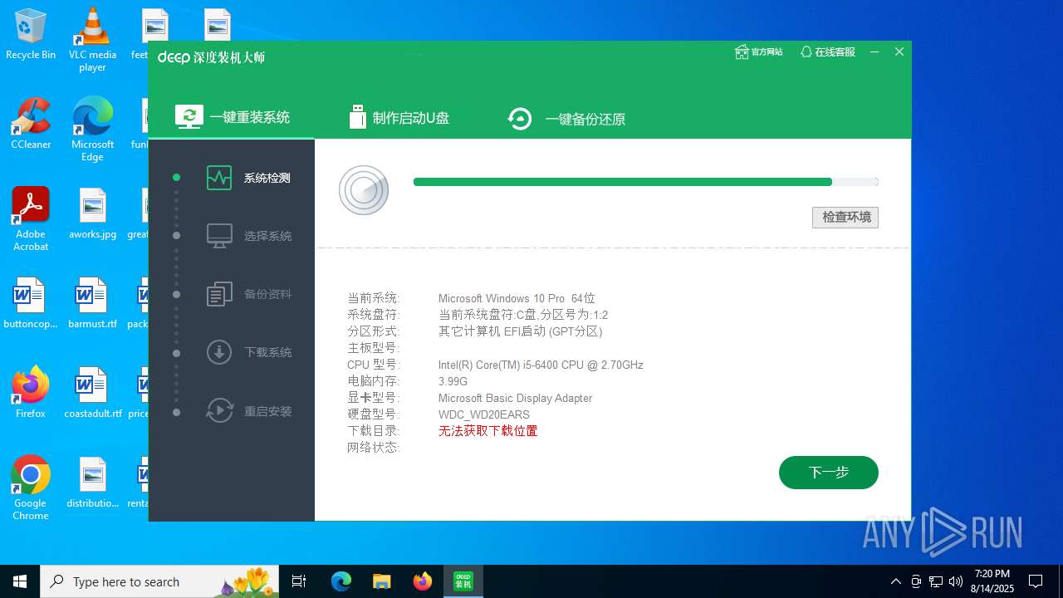Open Edge from the taskbar
The height and width of the screenshot is (598, 1063).
click(341, 581)
